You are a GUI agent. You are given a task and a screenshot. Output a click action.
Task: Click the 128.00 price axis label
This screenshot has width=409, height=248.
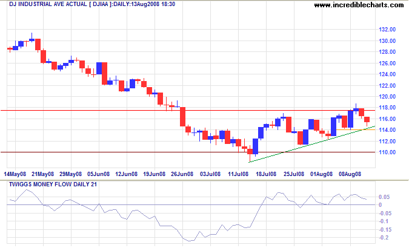(x=387, y=52)
